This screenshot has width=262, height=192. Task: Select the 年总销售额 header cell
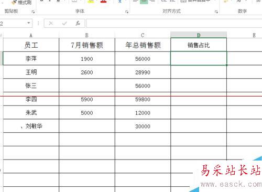pos(143,45)
